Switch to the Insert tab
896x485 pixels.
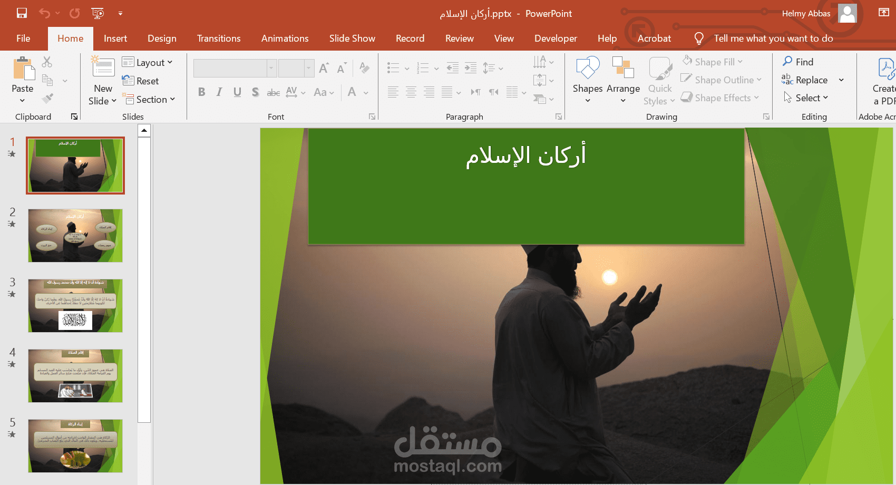point(115,38)
